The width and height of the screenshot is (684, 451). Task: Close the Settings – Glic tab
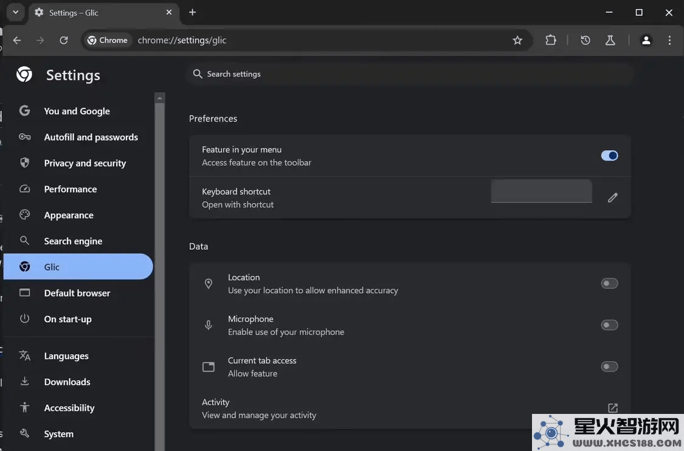coord(169,12)
